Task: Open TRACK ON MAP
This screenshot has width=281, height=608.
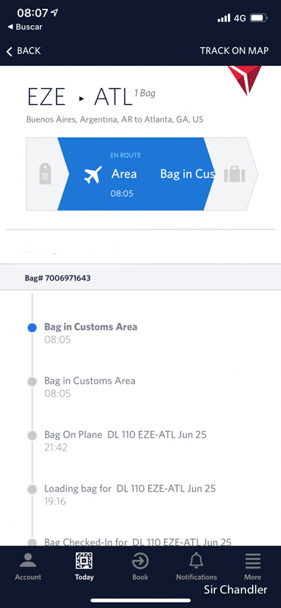Action: click(235, 51)
